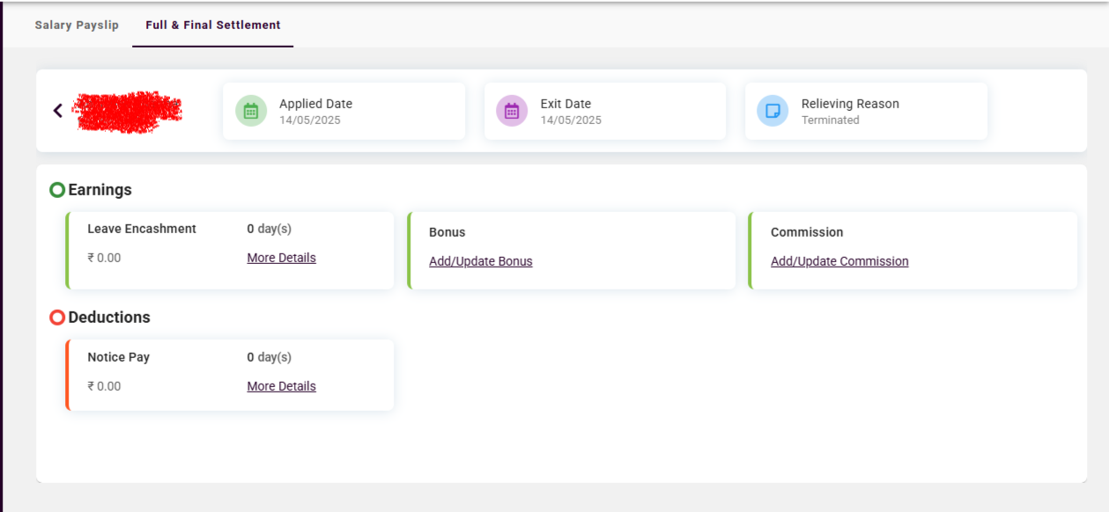Viewport: 1109px width, 512px height.
Task: Open the Add/Update Commission link
Action: 839,261
